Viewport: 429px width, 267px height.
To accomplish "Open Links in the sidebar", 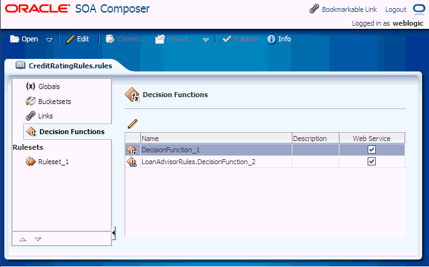I will coord(46,116).
